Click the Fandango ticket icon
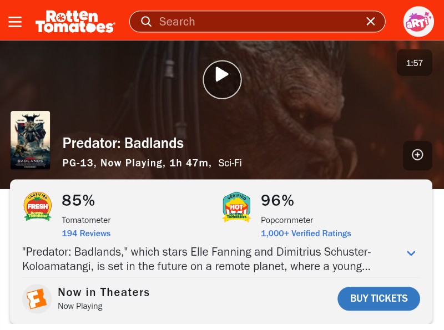The width and height of the screenshot is (444, 330). tap(37, 299)
